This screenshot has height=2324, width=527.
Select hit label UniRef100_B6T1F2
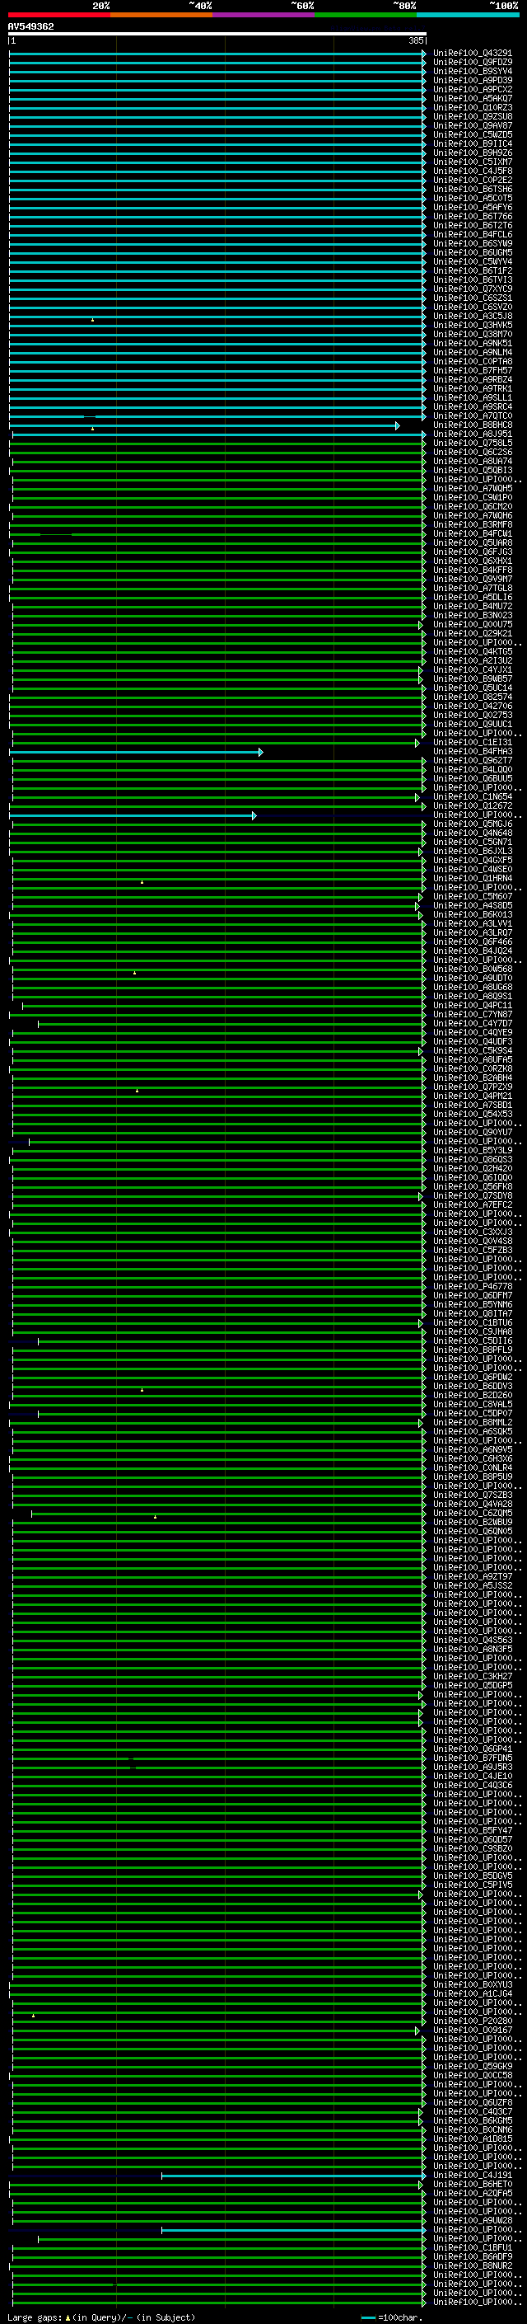tap(473, 270)
